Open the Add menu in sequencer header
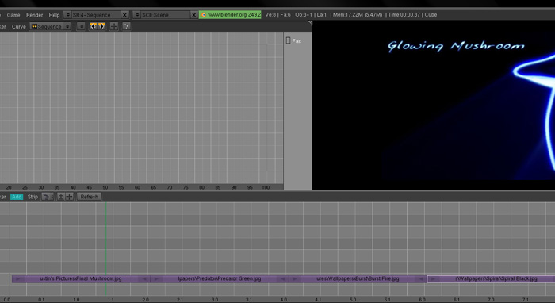The image size is (555, 303). coord(17,197)
